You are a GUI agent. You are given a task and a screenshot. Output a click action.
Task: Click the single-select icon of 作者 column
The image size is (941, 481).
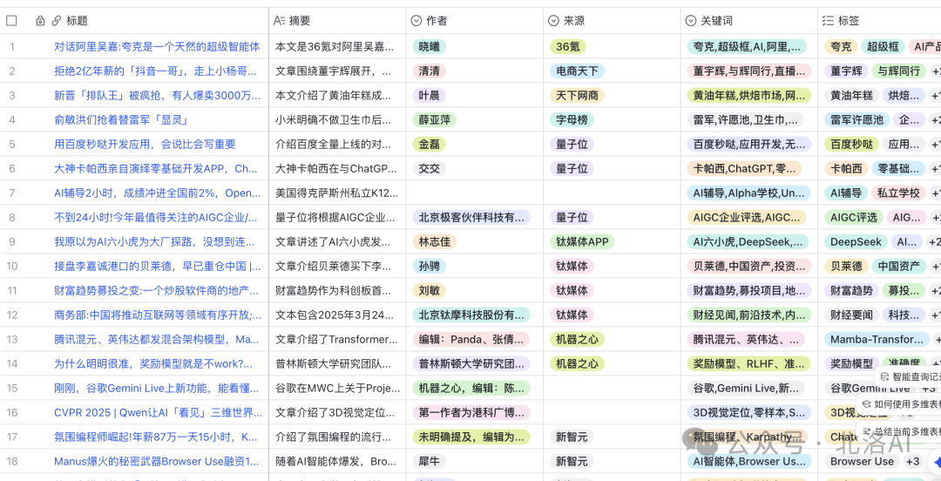pyautogui.click(x=416, y=21)
